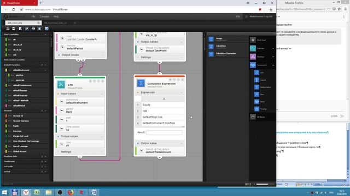Viewport: 350px width, 196px height.
Task: Select the defaultTakeProfit variable
Action: [21, 100]
